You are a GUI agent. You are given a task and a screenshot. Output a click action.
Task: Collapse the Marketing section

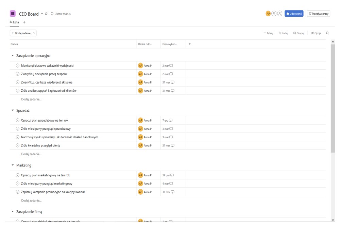[13, 165]
